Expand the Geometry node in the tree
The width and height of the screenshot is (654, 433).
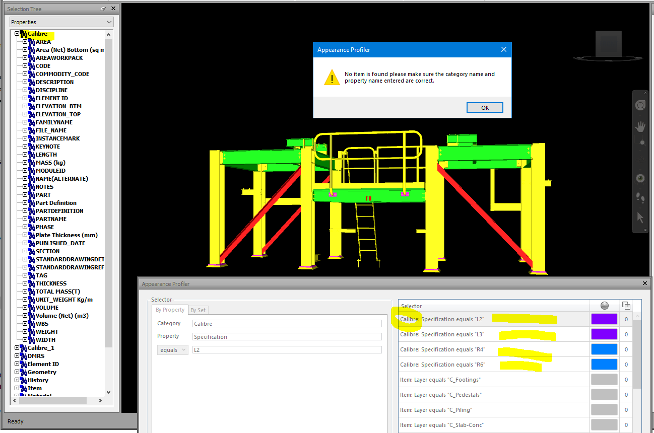[x=17, y=372]
